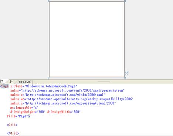Open the Design view tab at far left
Screen dimensions: 173x136
tap(1, 81)
